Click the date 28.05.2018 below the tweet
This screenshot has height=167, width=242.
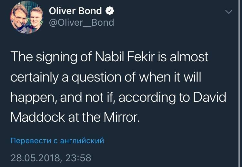click(x=35, y=158)
